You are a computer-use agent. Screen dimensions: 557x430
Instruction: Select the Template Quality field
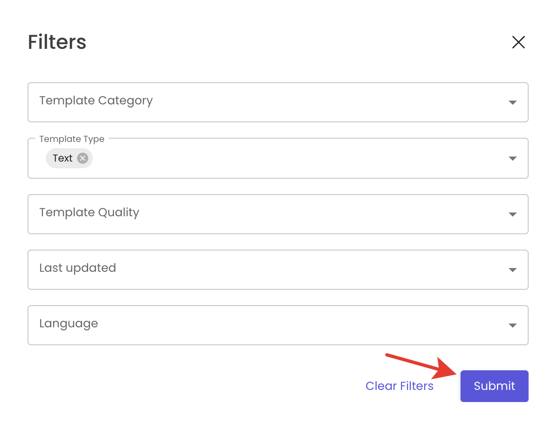tap(278, 214)
